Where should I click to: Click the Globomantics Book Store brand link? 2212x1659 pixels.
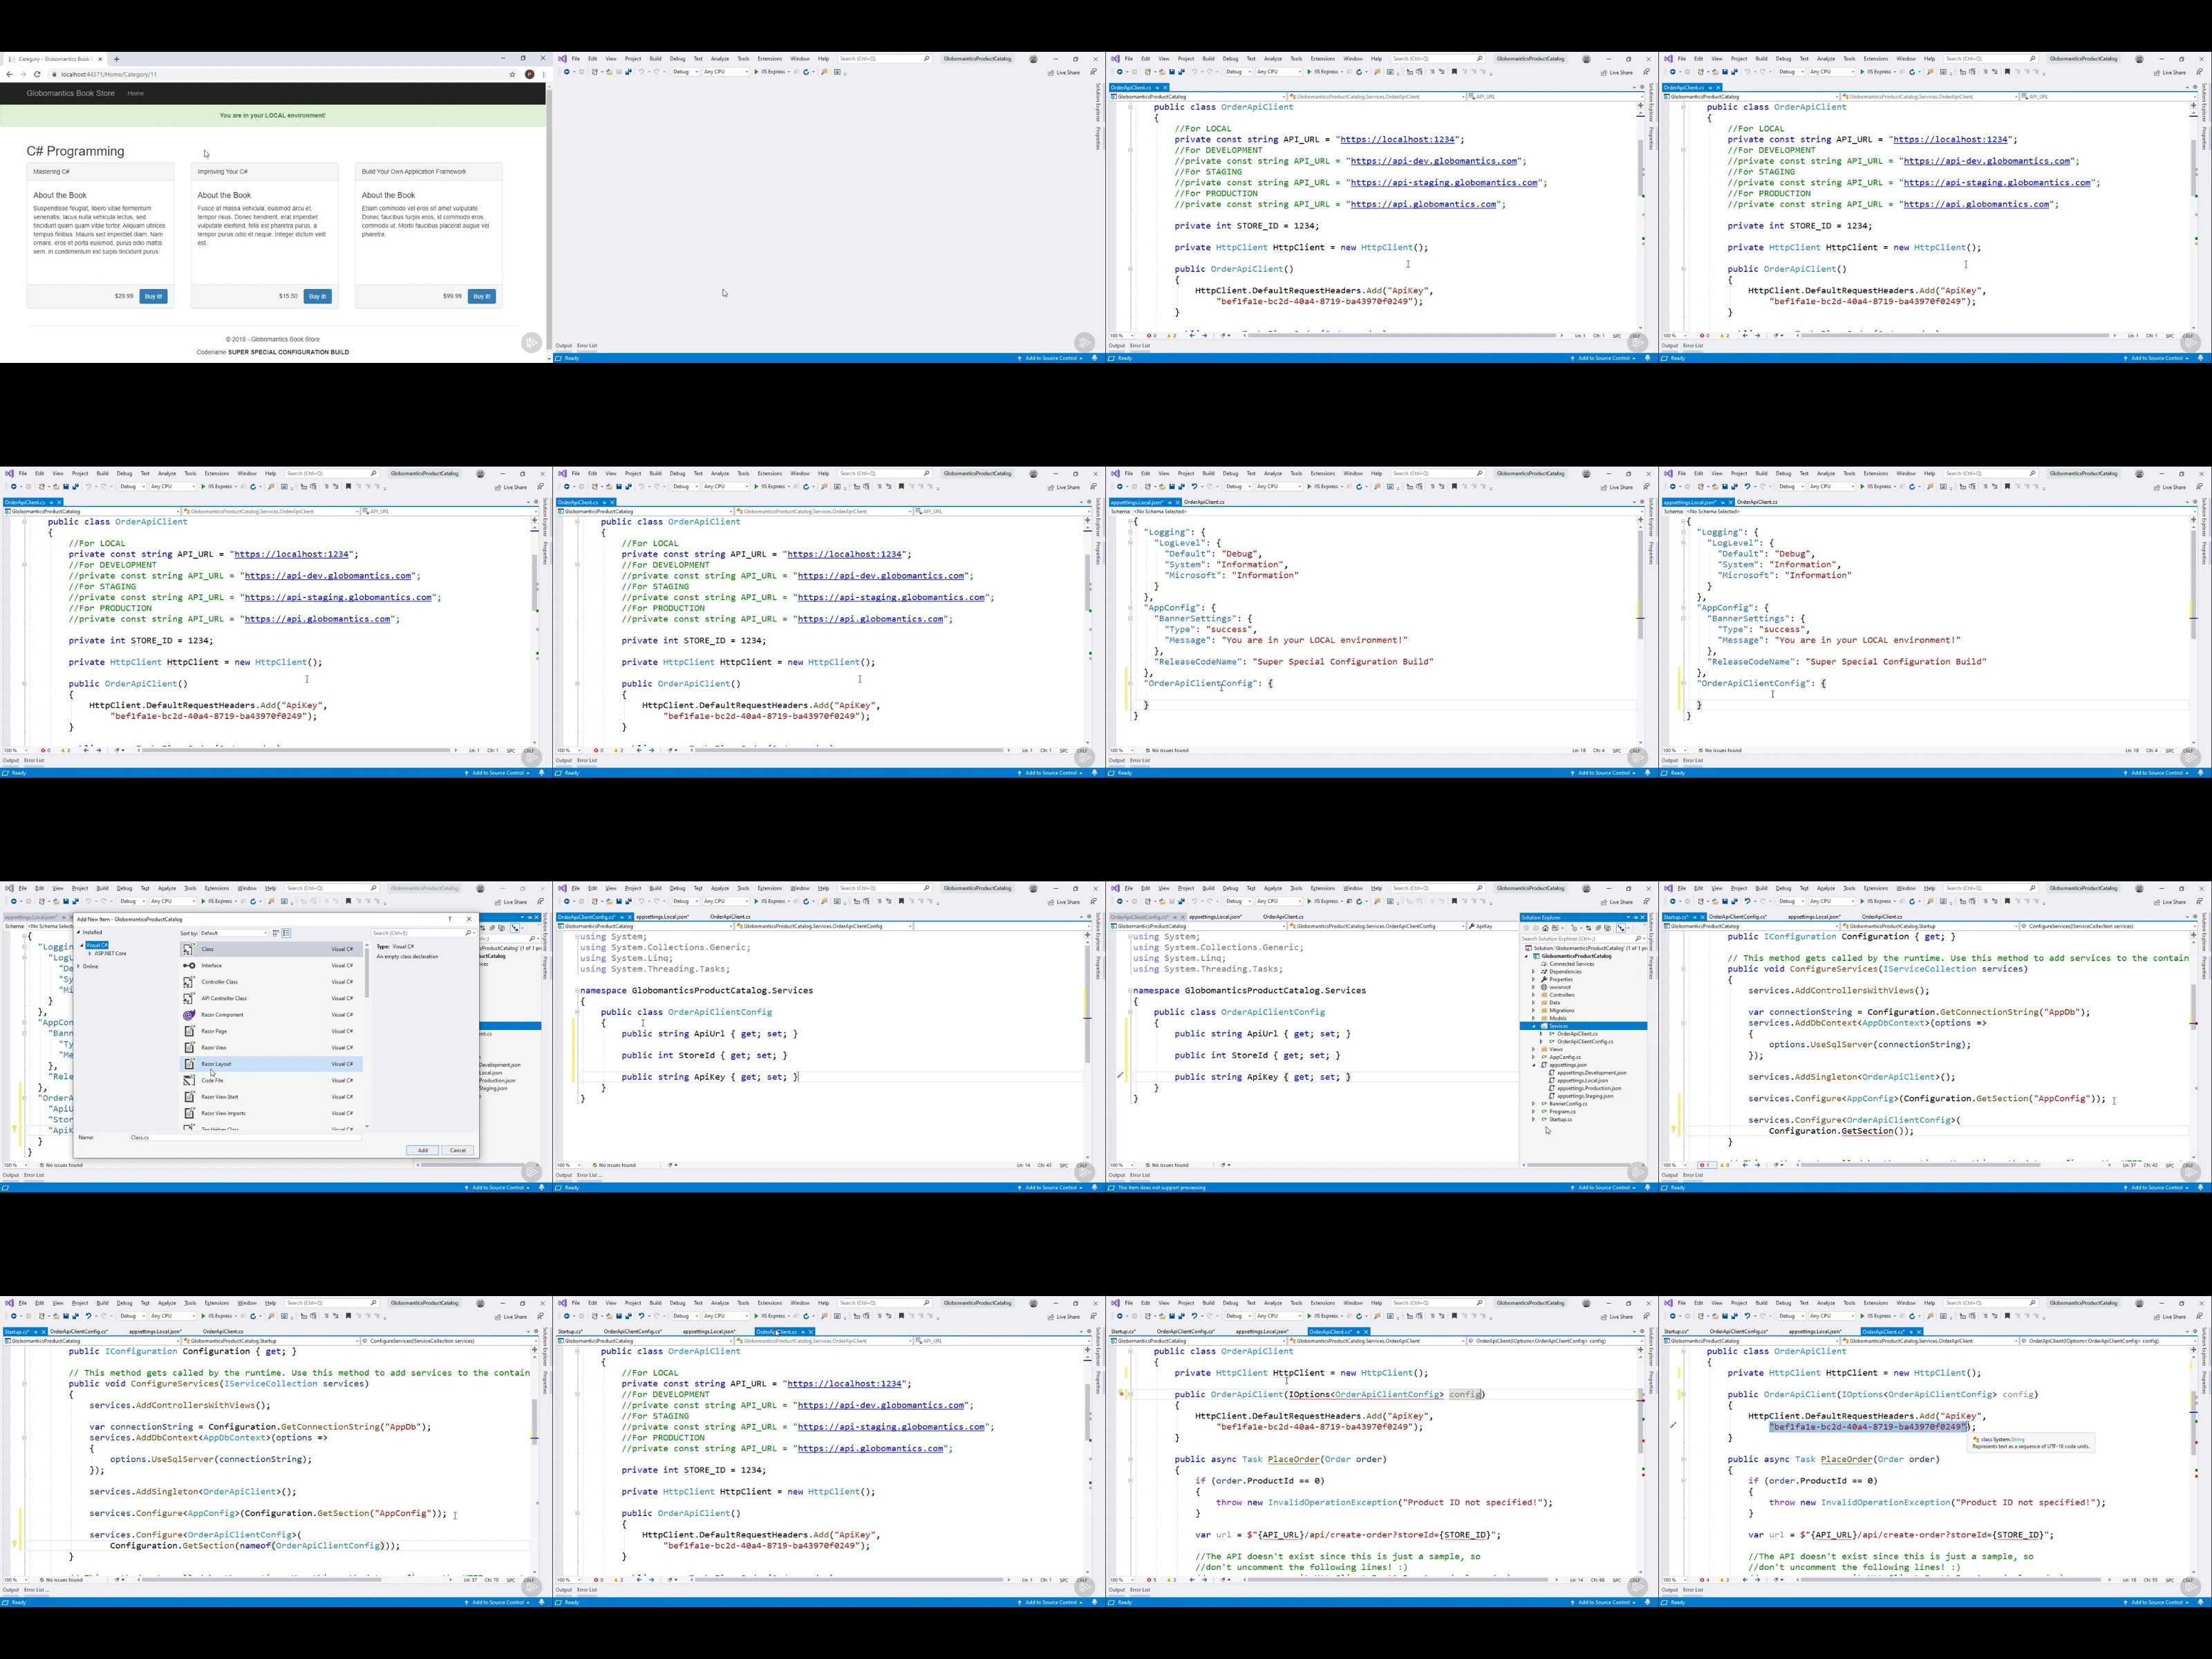[70, 93]
